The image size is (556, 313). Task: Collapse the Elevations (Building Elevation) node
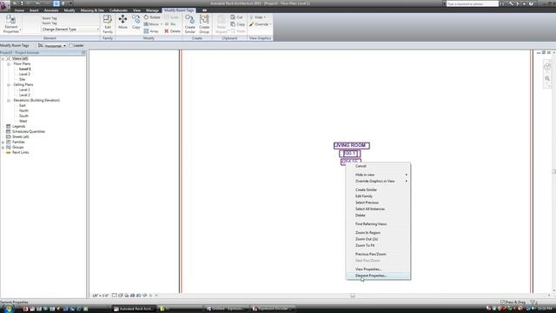click(9, 101)
